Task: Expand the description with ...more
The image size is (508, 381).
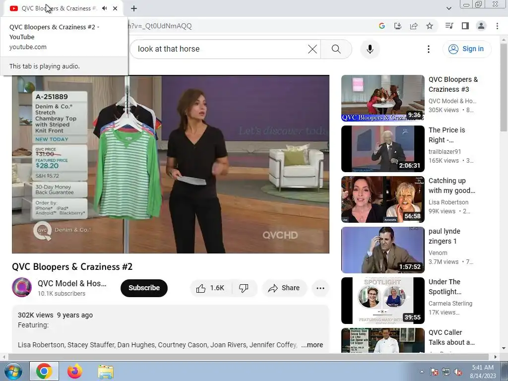Action: (x=312, y=345)
